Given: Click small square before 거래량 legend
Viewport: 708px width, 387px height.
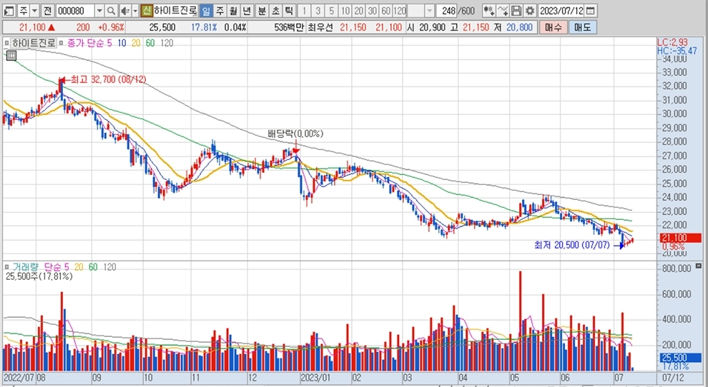Looking at the screenshot, I should [x=6, y=267].
